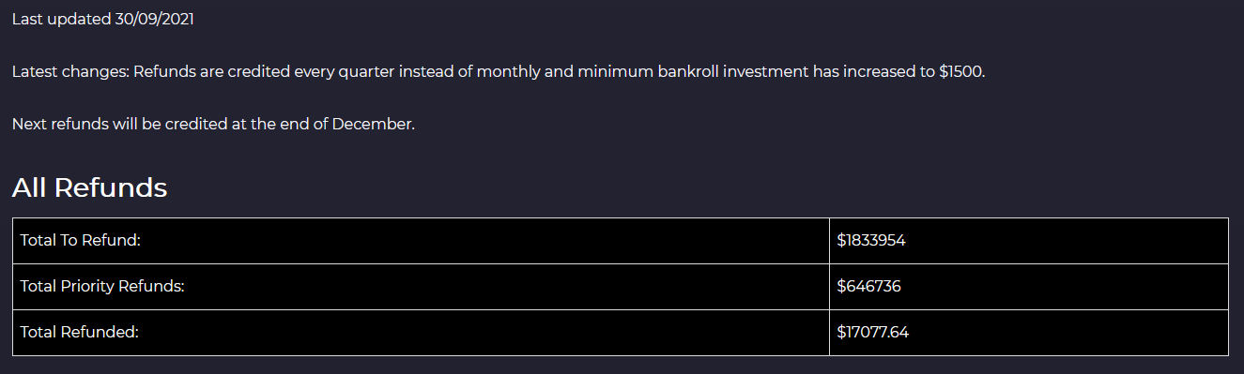Click the $17077.64 value cell
The height and width of the screenshot is (374, 1244).
point(1029,333)
